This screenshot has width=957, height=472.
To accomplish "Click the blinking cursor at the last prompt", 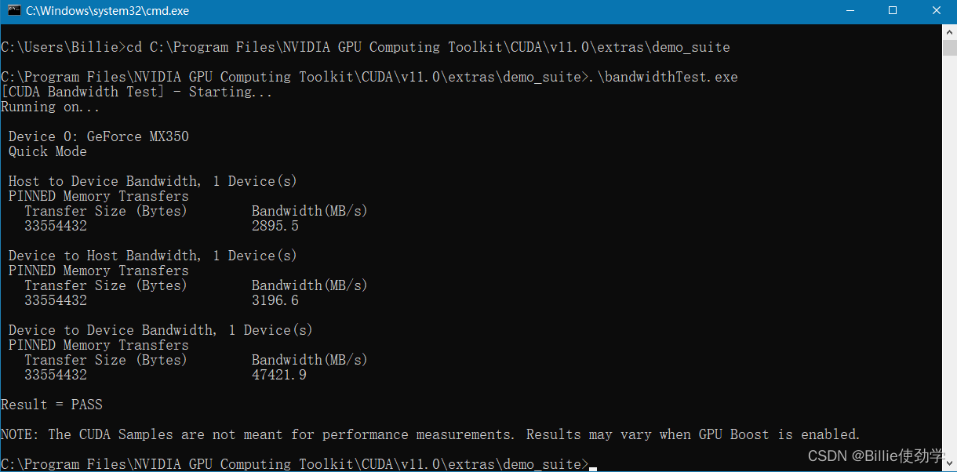I will click(x=593, y=468).
